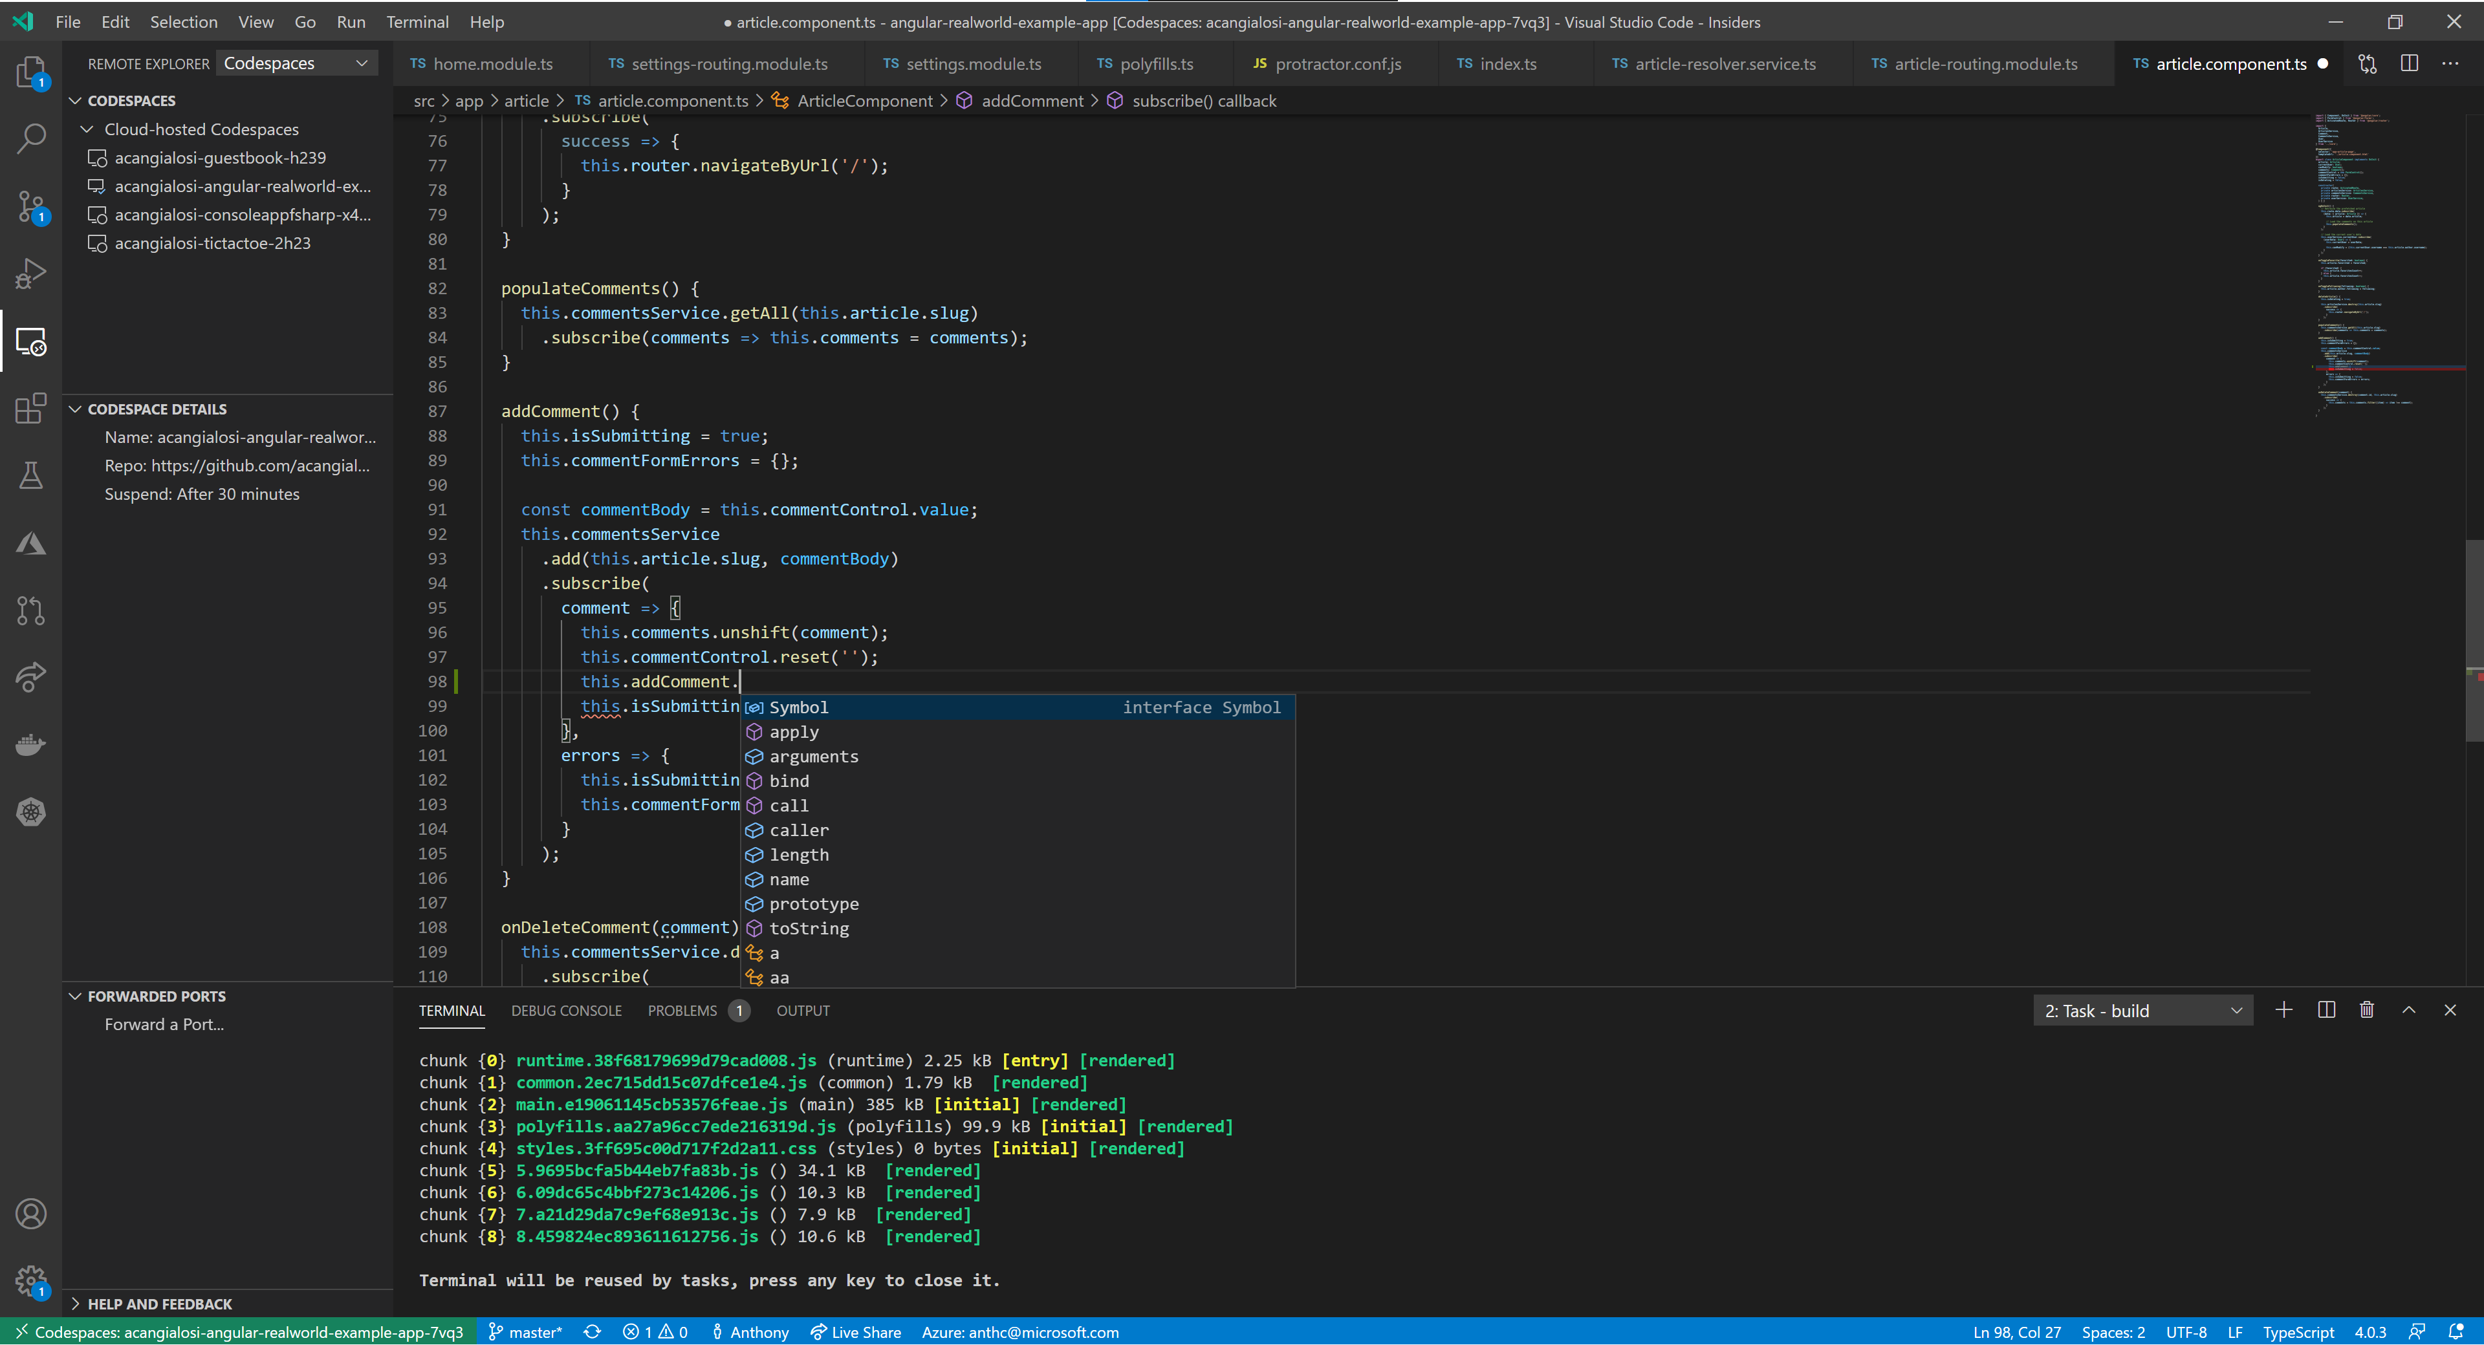Open the Search view in the activity bar
This screenshot has width=2484, height=1345.
pyautogui.click(x=32, y=139)
